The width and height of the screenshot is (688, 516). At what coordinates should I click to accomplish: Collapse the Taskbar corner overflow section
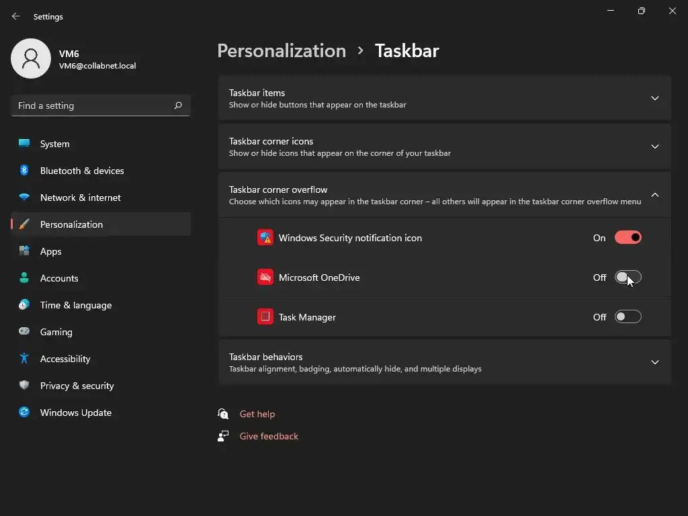pyautogui.click(x=655, y=195)
